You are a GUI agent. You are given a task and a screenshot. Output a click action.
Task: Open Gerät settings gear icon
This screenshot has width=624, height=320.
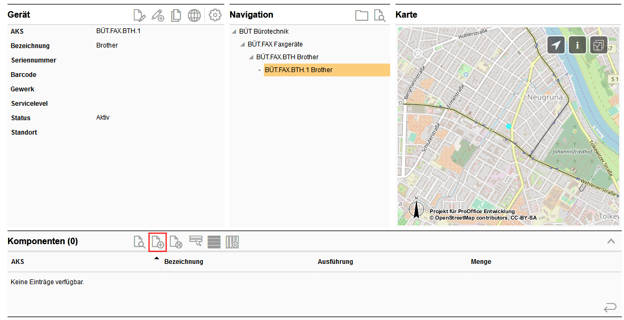[x=215, y=15]
